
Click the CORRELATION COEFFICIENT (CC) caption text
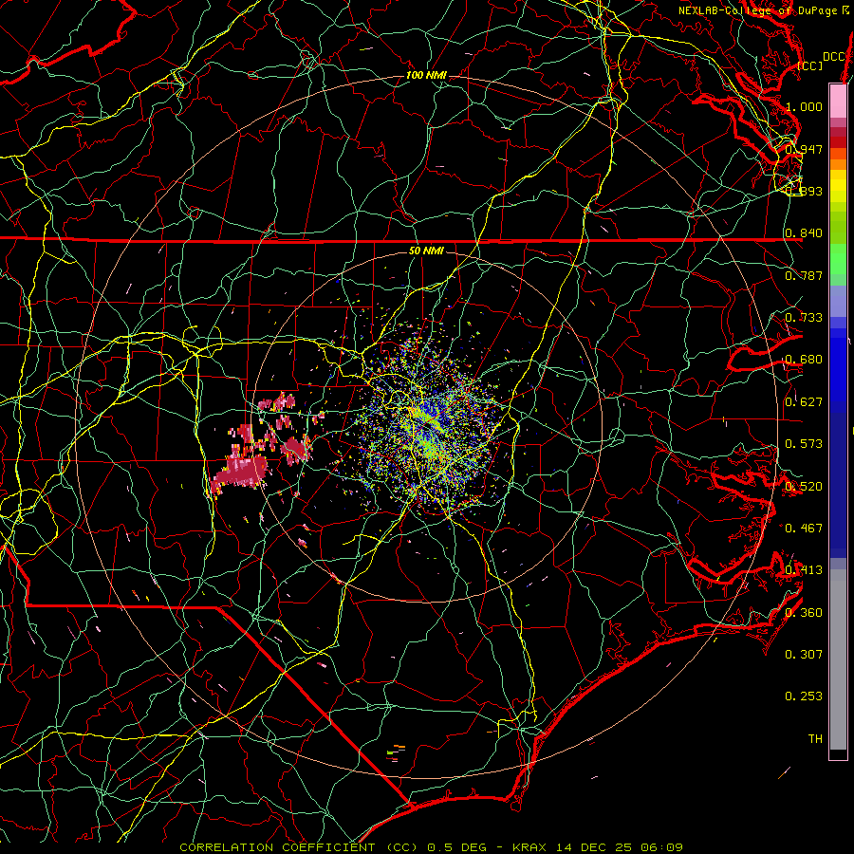point(299,847)
